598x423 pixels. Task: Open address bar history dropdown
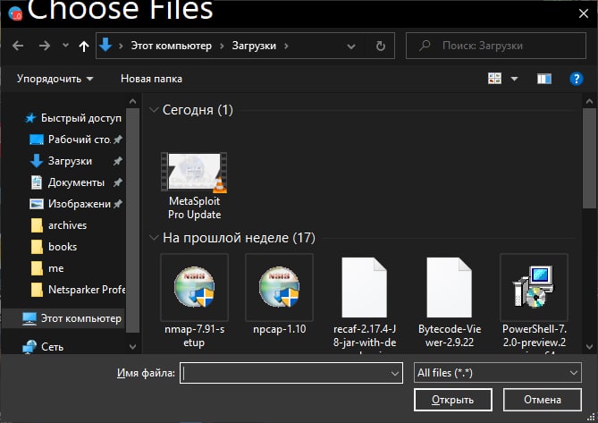point(351,47)
